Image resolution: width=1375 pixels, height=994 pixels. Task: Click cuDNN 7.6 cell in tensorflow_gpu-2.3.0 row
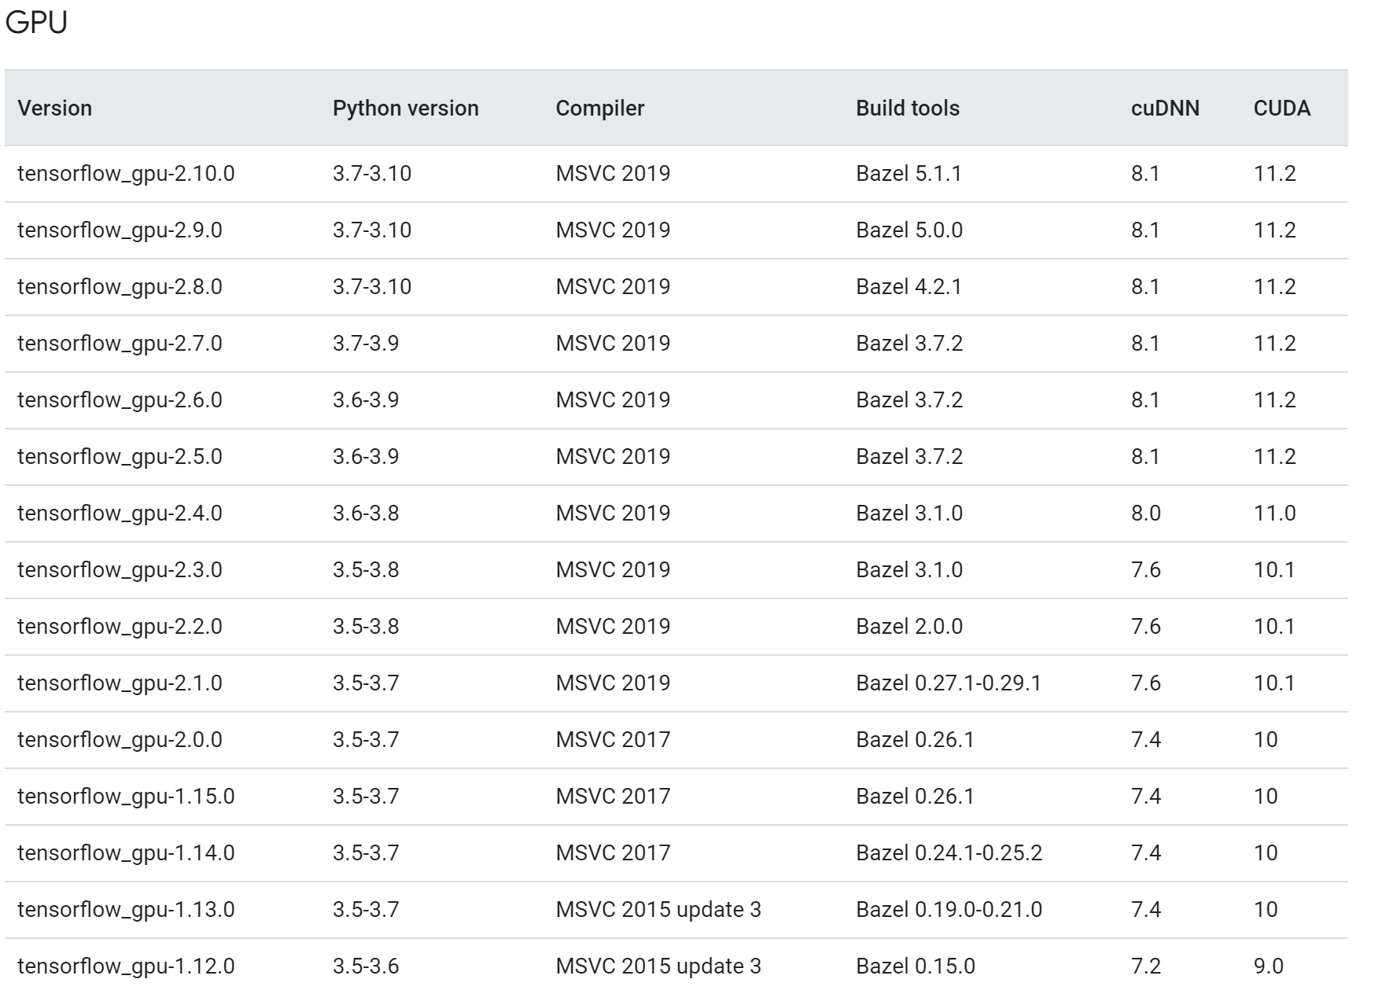pyautogui.click(x=1146, y=570)
